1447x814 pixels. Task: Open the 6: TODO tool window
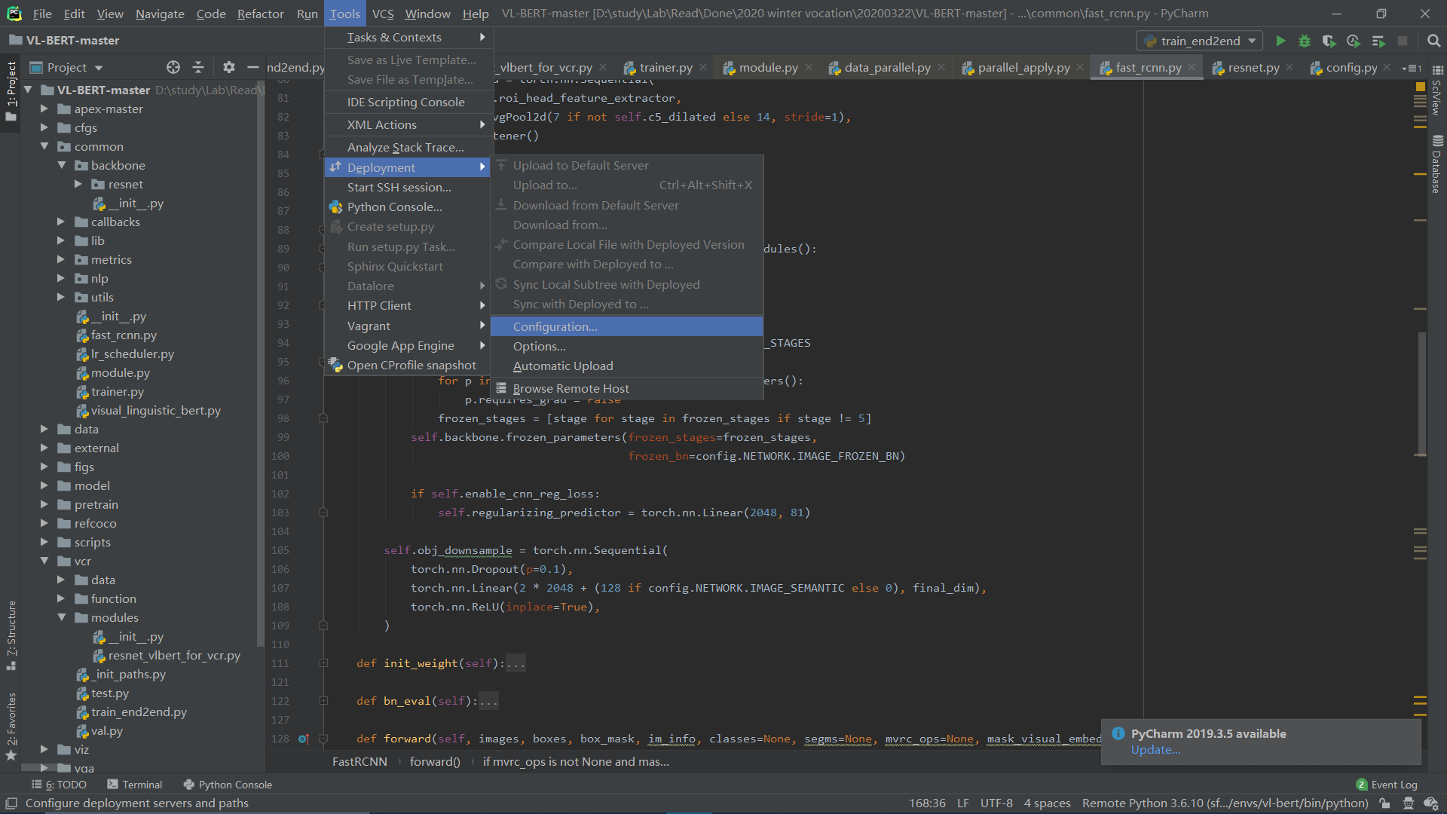pos(60,785)
